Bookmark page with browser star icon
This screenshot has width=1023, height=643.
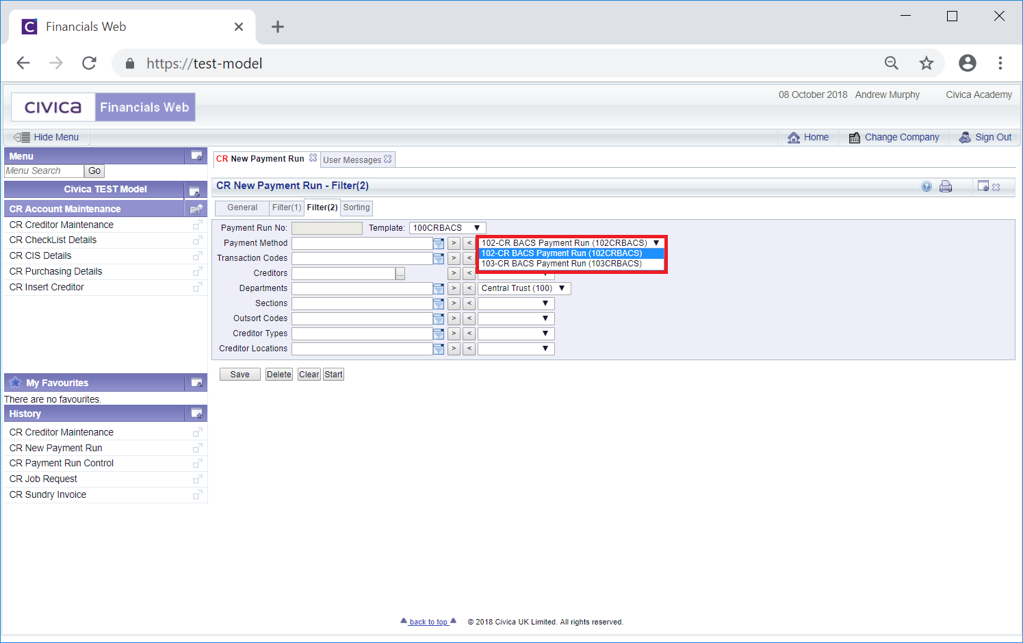click(927, 63)
